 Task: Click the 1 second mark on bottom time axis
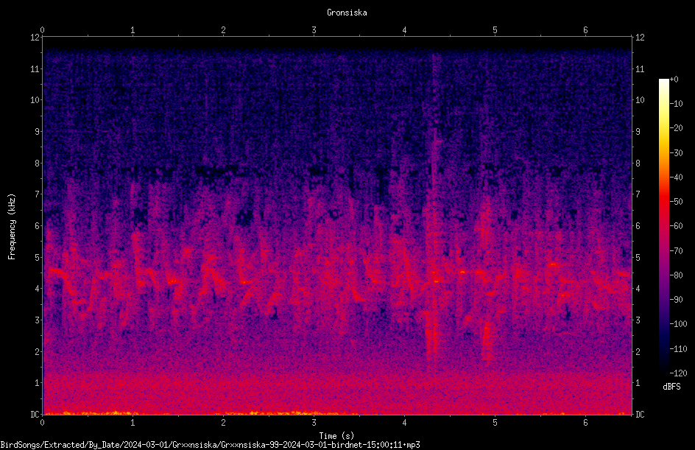(133, 423)
